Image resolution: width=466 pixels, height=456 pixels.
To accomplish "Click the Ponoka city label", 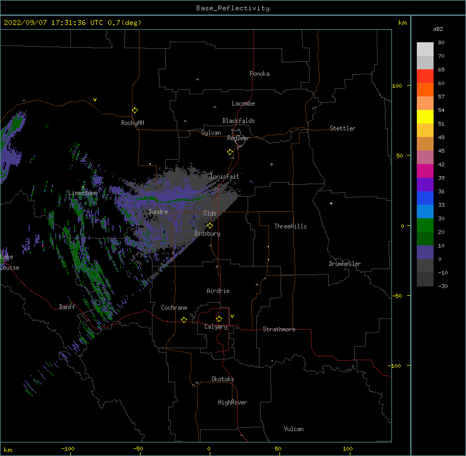I will 259,74.
